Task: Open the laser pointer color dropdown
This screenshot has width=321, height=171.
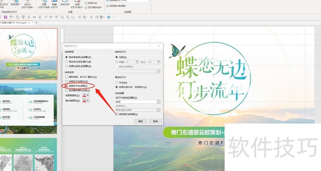Action: [85, 101]
